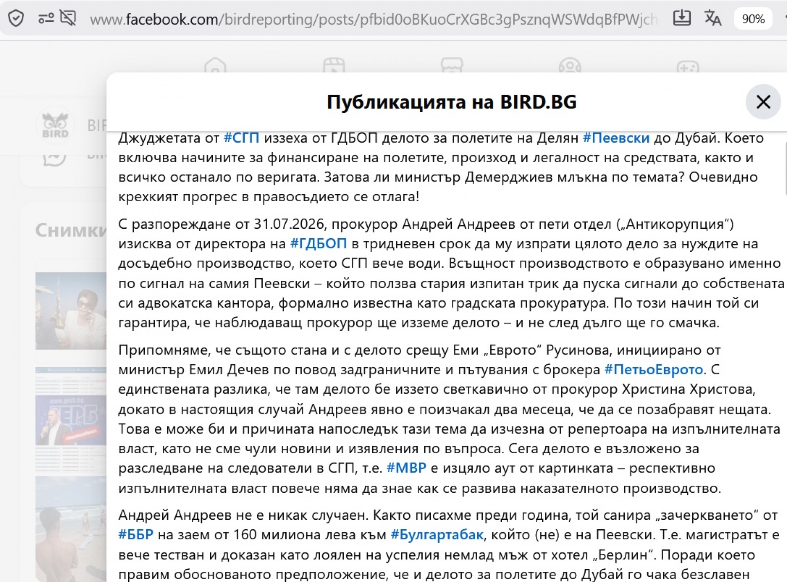Close the BIRD.BG post dialog
Viewport: 787px width, 582px height.
click(x=763, y=102)
